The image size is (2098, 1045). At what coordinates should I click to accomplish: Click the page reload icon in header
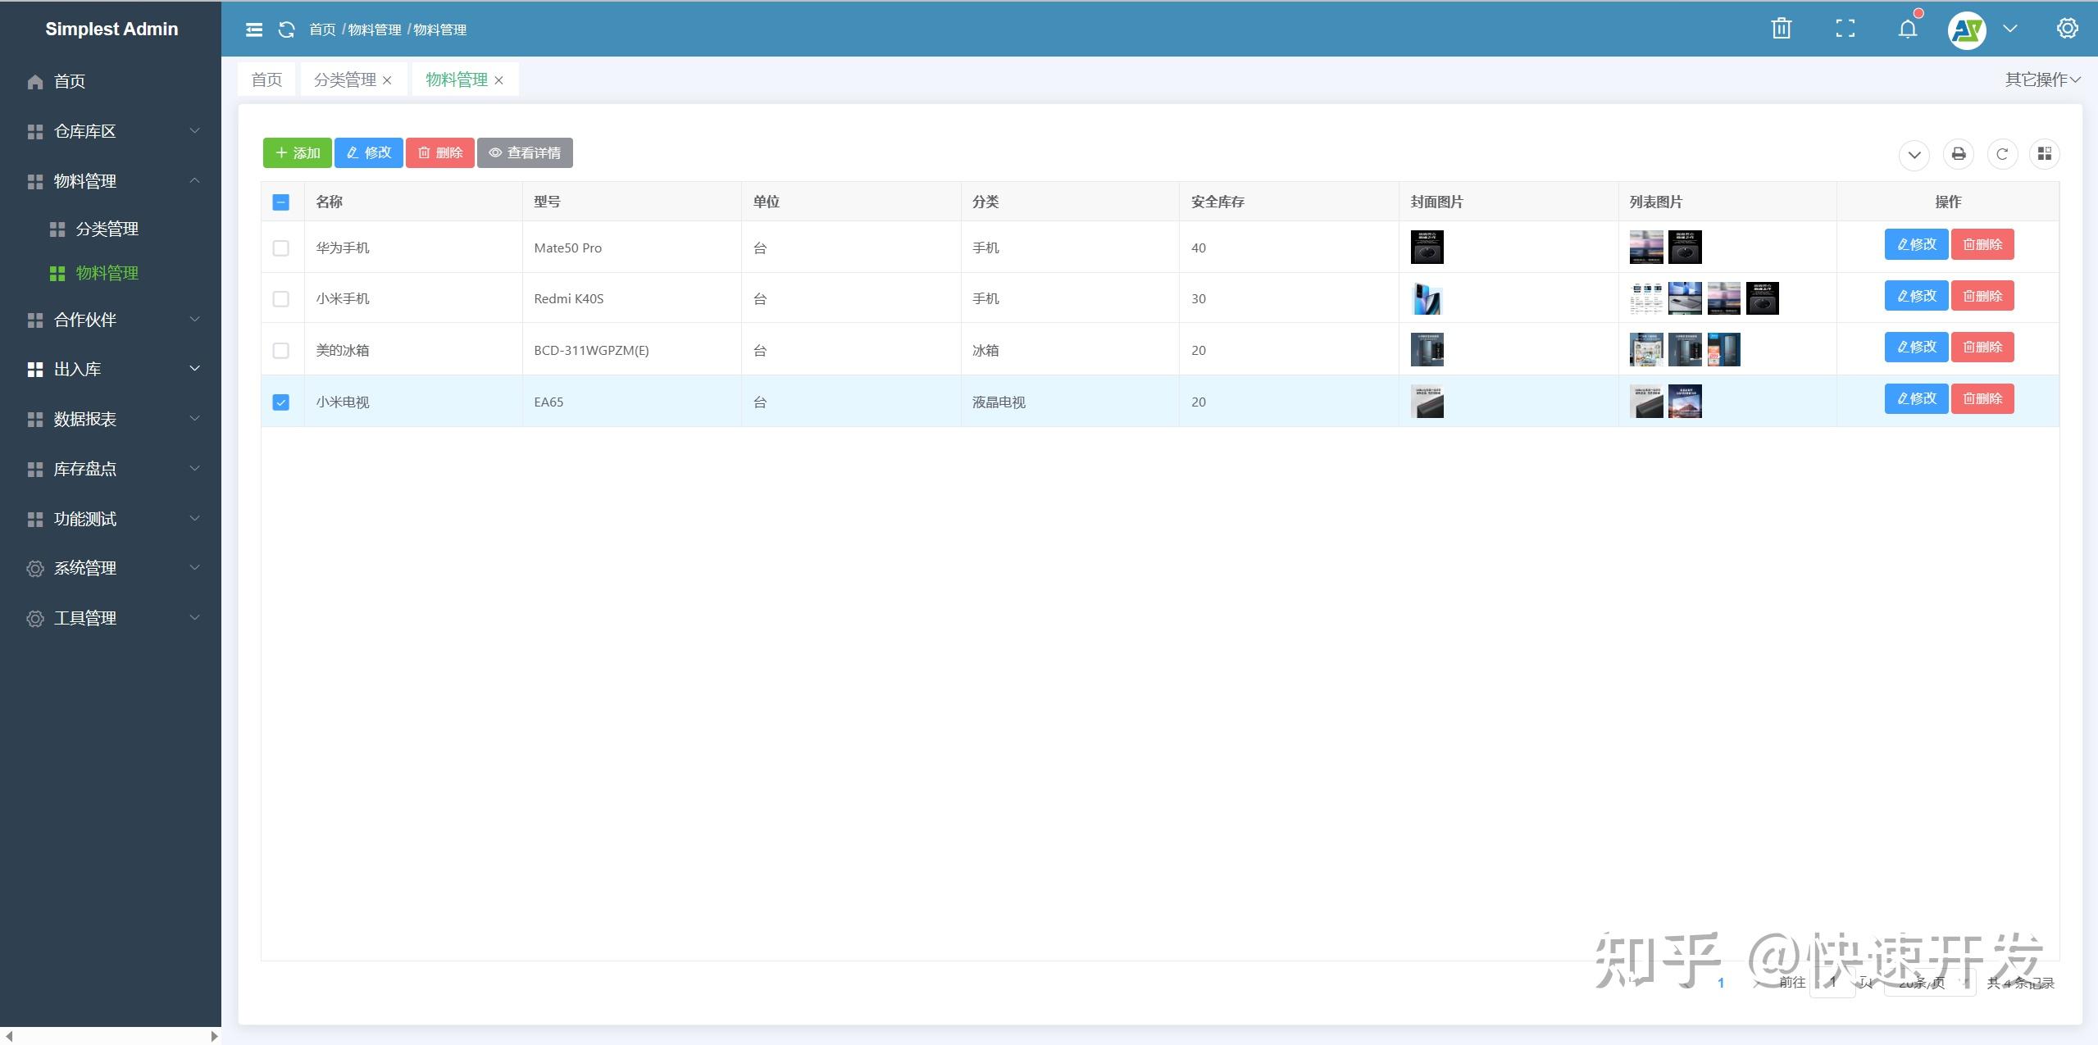click(x=286, y=30)
